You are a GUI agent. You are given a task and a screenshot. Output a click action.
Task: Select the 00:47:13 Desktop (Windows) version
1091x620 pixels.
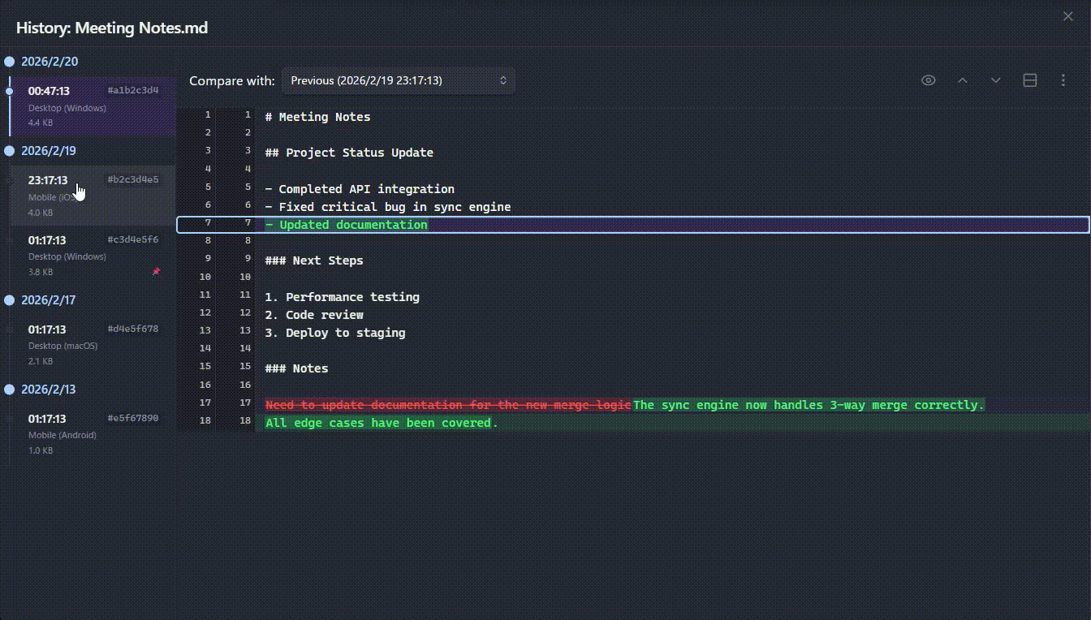pyautogui.click(x=93, y=106)
